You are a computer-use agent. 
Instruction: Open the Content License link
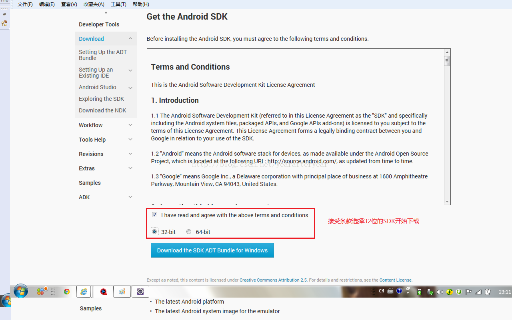(x=396, y=280)
